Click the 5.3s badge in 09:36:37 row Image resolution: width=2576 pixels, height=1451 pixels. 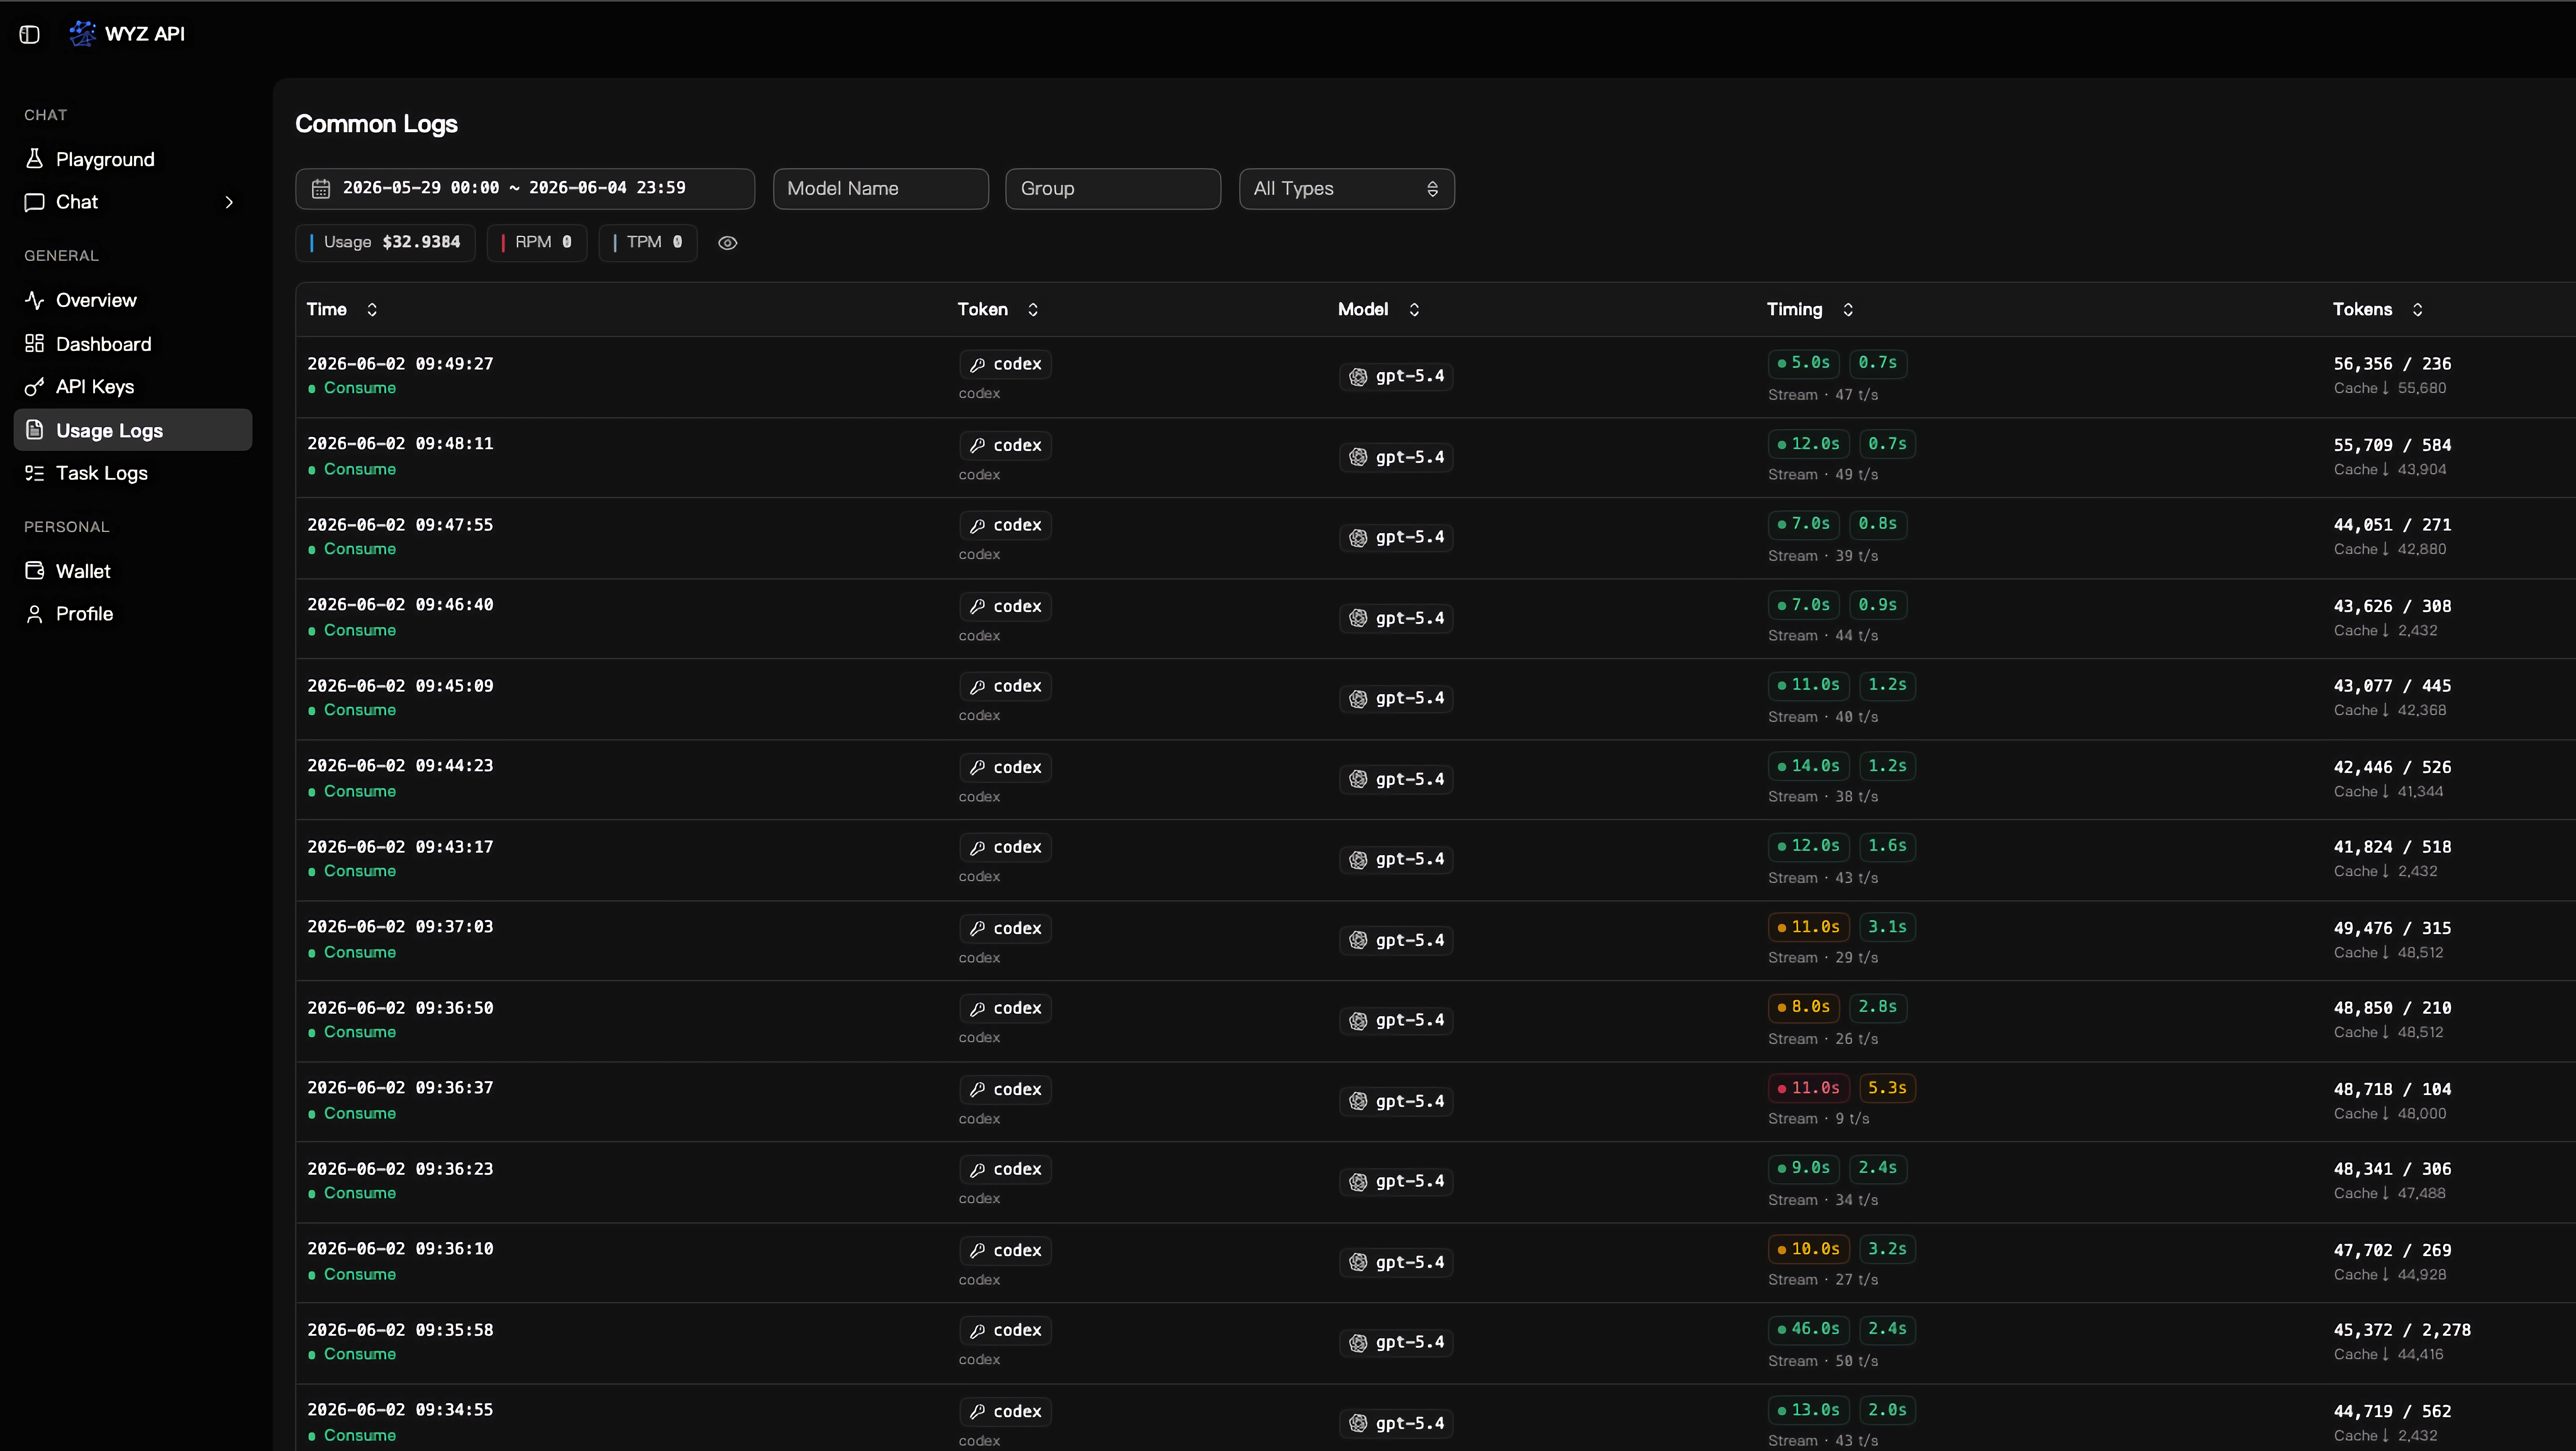coord(1887,1088)
